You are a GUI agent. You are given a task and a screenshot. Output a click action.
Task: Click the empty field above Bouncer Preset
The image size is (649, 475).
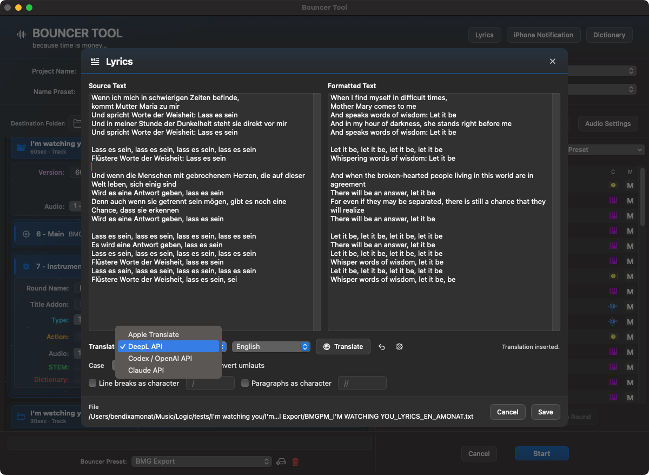(x=189, y=443)
